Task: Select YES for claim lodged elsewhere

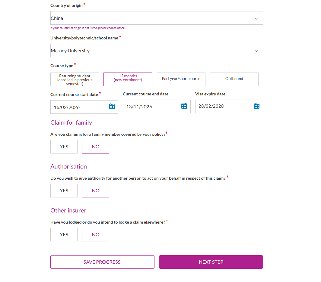Action: pos(64,234)
